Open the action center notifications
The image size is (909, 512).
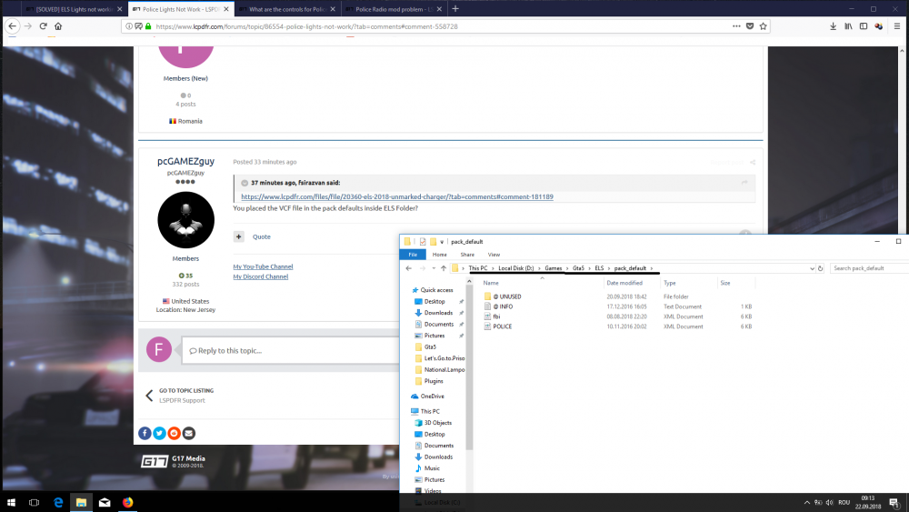tap(894, 502)
